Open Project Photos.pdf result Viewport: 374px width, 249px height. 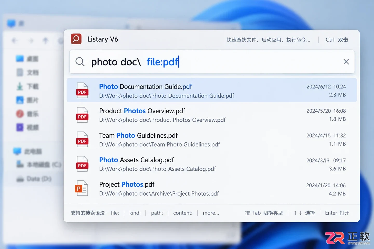point(212,188)
